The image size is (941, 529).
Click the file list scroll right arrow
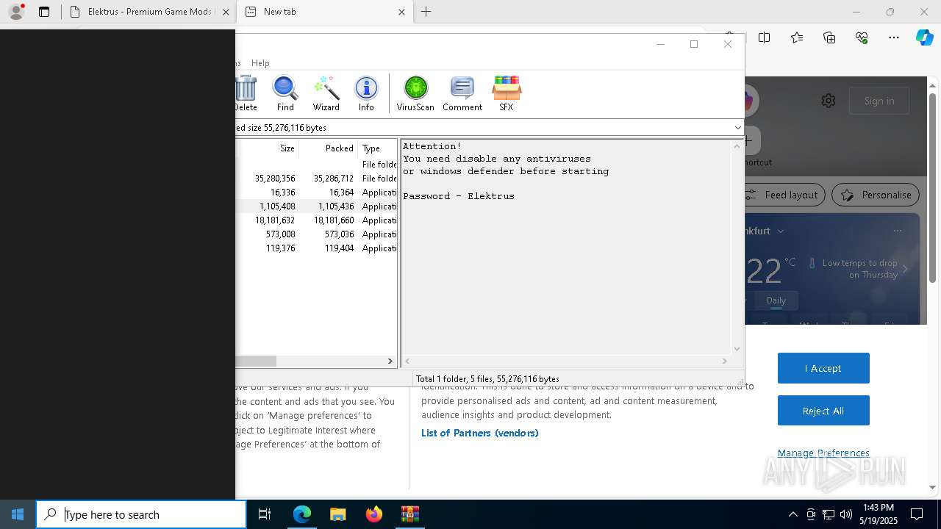point(390,361)
